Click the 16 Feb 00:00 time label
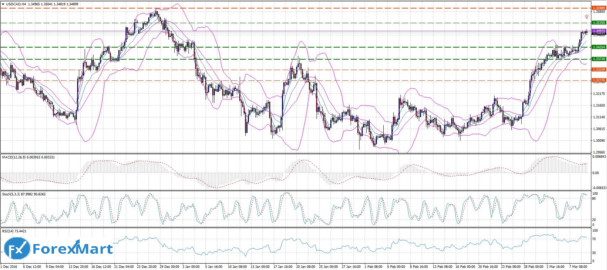 [x=465, y=266]
